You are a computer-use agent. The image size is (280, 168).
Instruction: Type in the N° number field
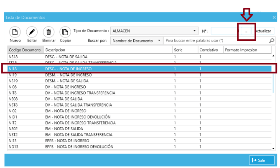(225, 31)
